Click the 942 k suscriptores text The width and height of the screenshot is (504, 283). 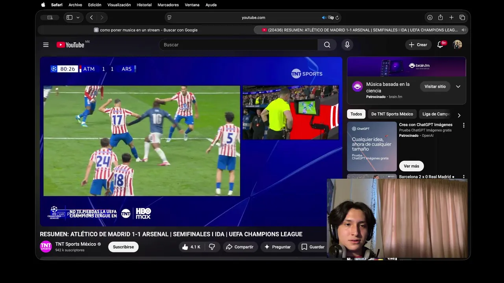click(x=70, y=250)
